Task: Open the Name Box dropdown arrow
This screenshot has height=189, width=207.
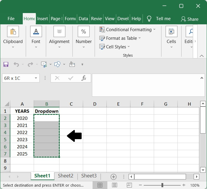Action: click(x=36, y=78)
